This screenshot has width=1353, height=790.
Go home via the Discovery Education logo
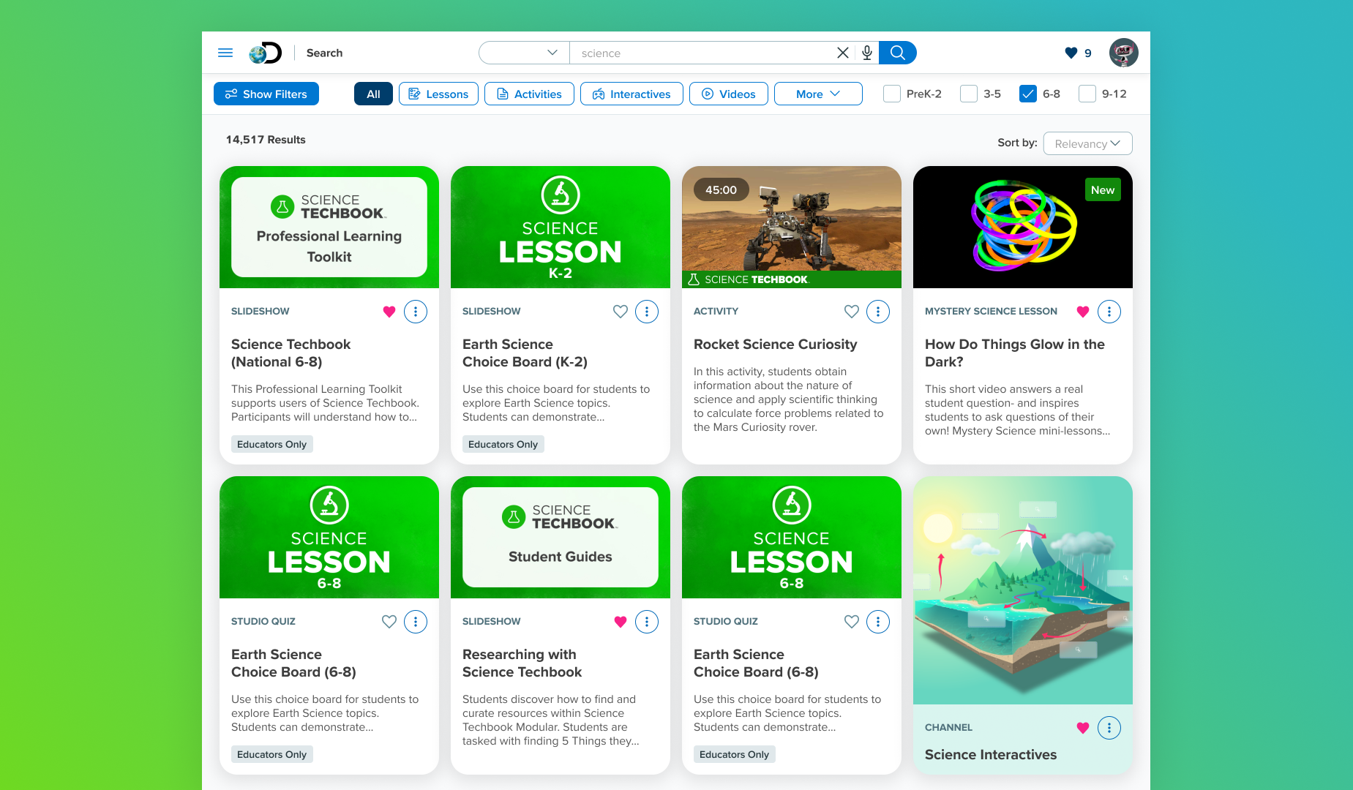(265, 53)
